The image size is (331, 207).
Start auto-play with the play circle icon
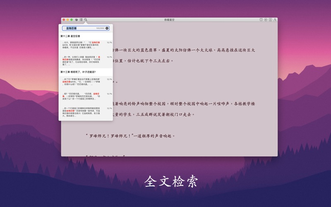click(x=266, y=19)
